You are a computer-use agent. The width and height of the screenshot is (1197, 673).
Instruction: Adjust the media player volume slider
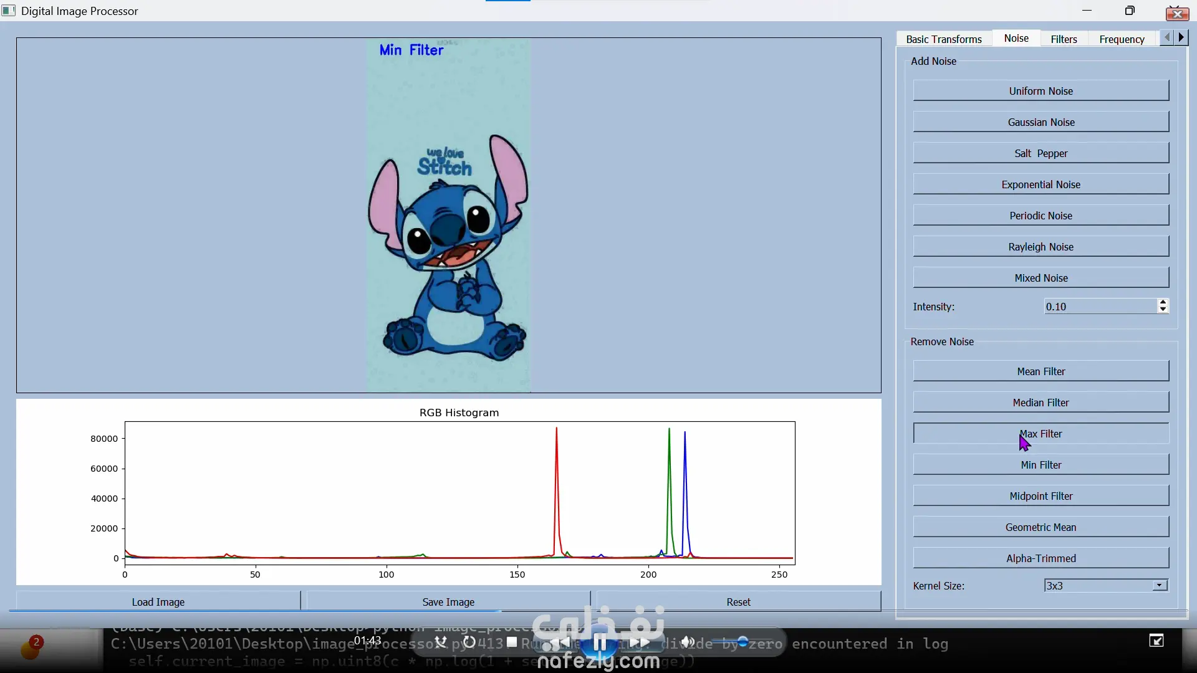point(742,641)
